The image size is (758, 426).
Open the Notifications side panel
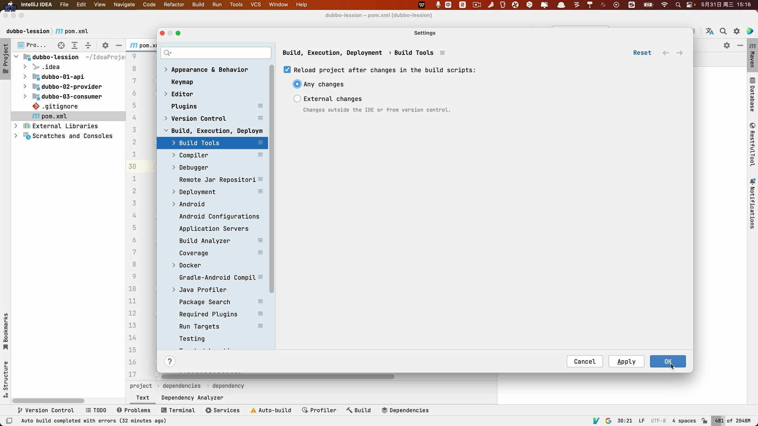pos(752,204)
